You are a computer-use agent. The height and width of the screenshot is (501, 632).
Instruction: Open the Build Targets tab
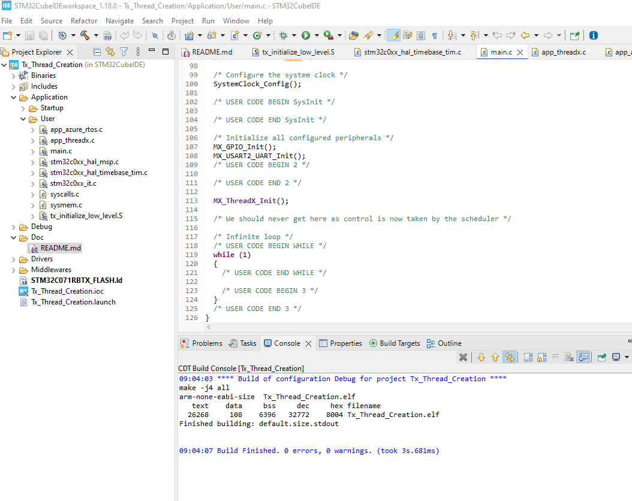coord(395,343)
